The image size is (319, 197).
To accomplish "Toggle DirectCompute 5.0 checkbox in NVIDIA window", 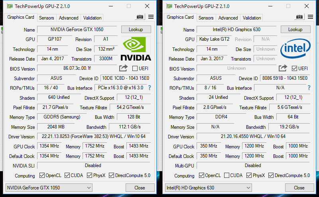I will click(x=112, y=175).
